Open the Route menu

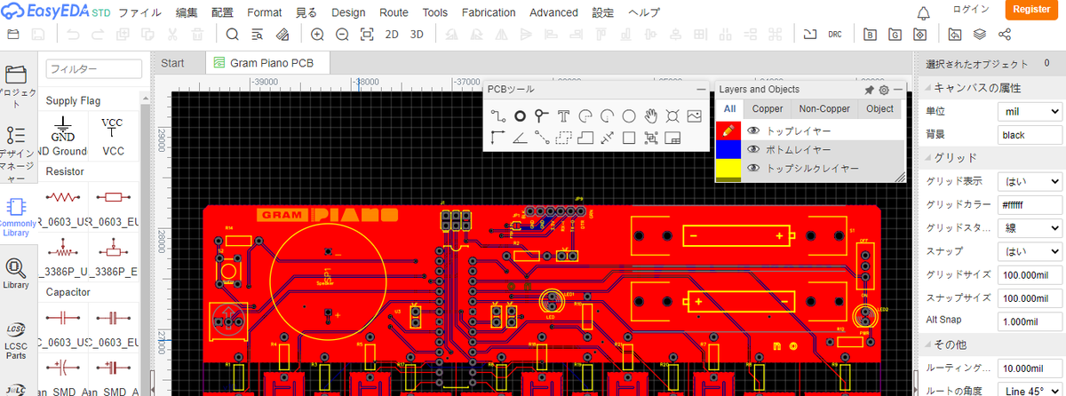(x=394, y=13)
